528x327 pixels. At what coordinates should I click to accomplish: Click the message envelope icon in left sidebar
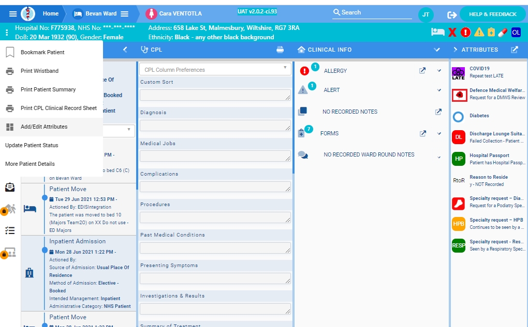tap(10, 187)
